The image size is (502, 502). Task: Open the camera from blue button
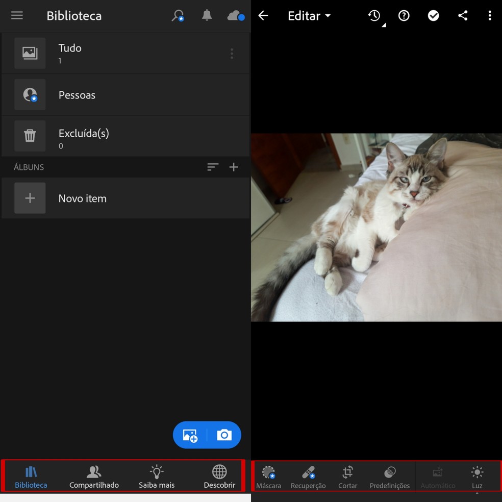[x=224, y=435]
